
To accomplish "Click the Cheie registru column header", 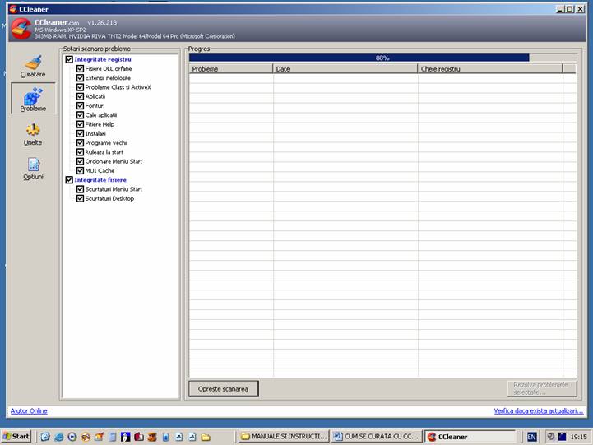I will [x=489, y=69].
